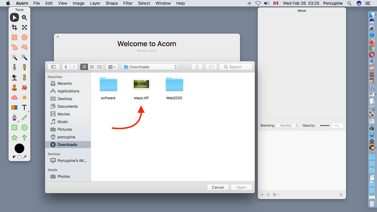
Task: Adjust the layer Opacity slider
Action: (x=323, y=125)
